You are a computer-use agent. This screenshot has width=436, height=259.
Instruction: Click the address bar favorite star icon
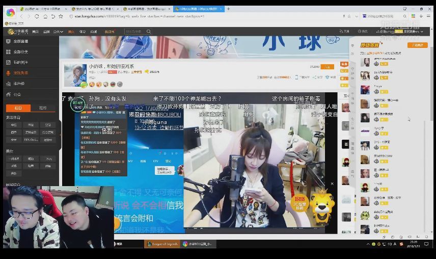point(349,16)
